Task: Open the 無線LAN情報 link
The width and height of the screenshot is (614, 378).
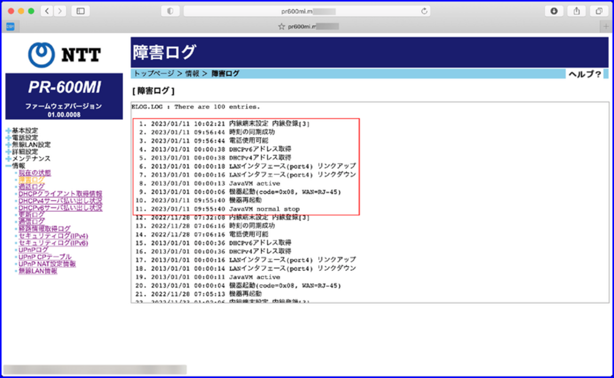Action: tap(38, 271)
